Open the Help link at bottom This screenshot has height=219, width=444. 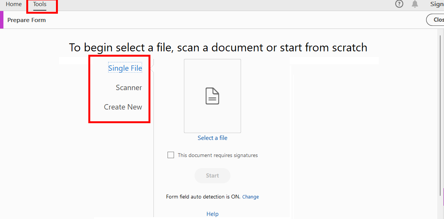pyautogui.click(x=212, y=214)
